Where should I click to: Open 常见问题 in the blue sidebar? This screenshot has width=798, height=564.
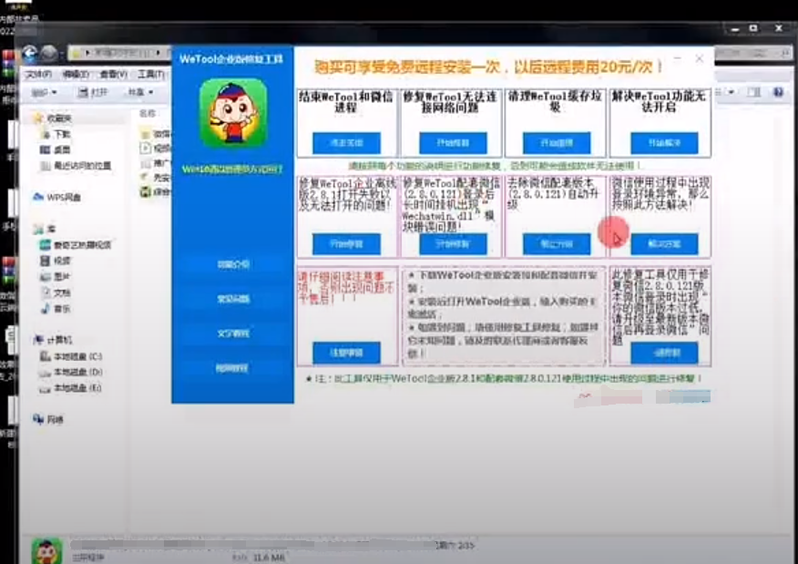click(233, 299)
